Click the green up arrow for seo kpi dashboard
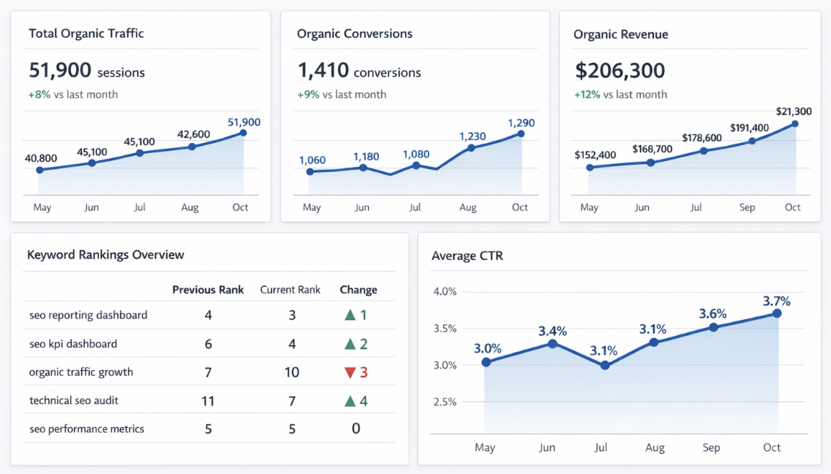The width and height of the screenshot is (831, 474). pos(350,344)
